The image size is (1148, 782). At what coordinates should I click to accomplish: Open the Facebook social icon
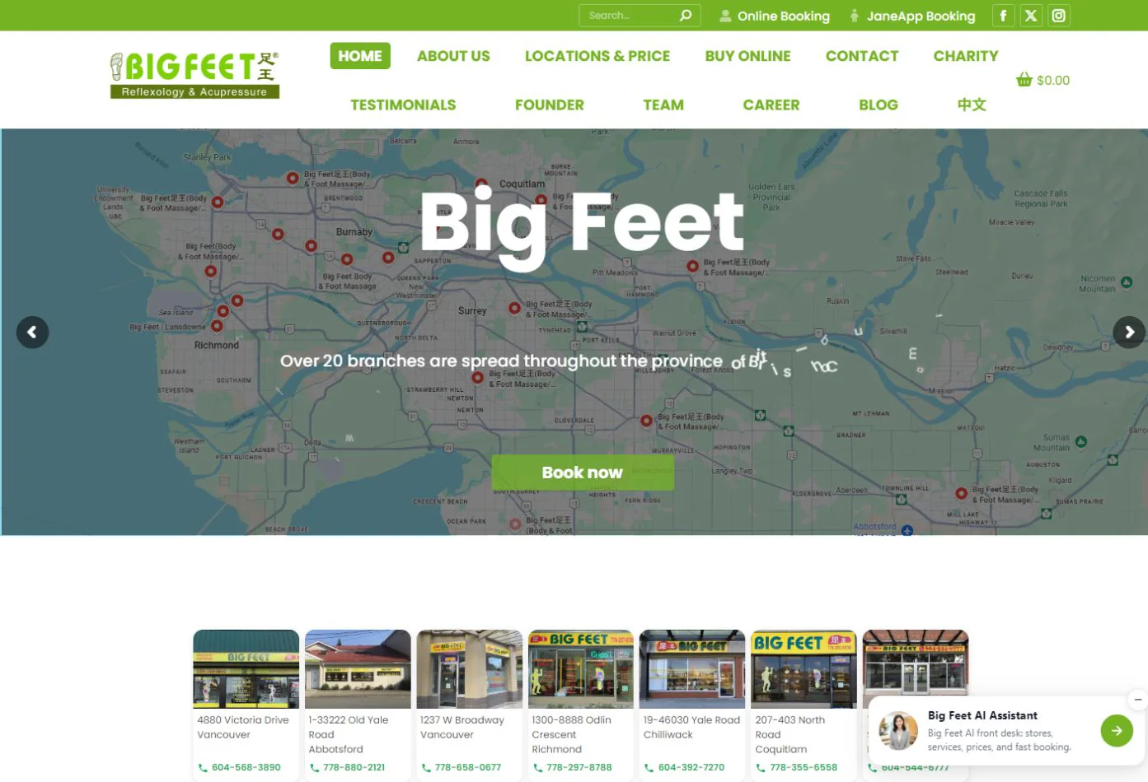click(x=1003, y=16)
